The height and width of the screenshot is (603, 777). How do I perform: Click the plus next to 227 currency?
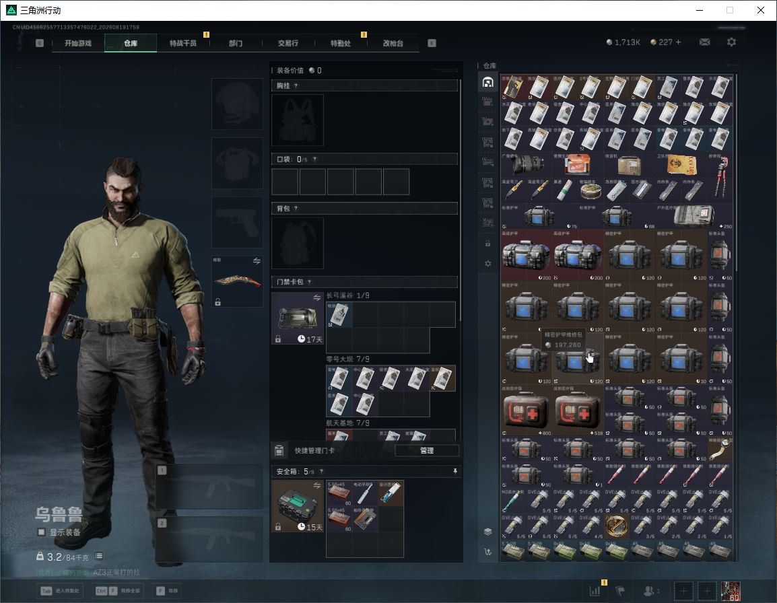tap(679, 42)
